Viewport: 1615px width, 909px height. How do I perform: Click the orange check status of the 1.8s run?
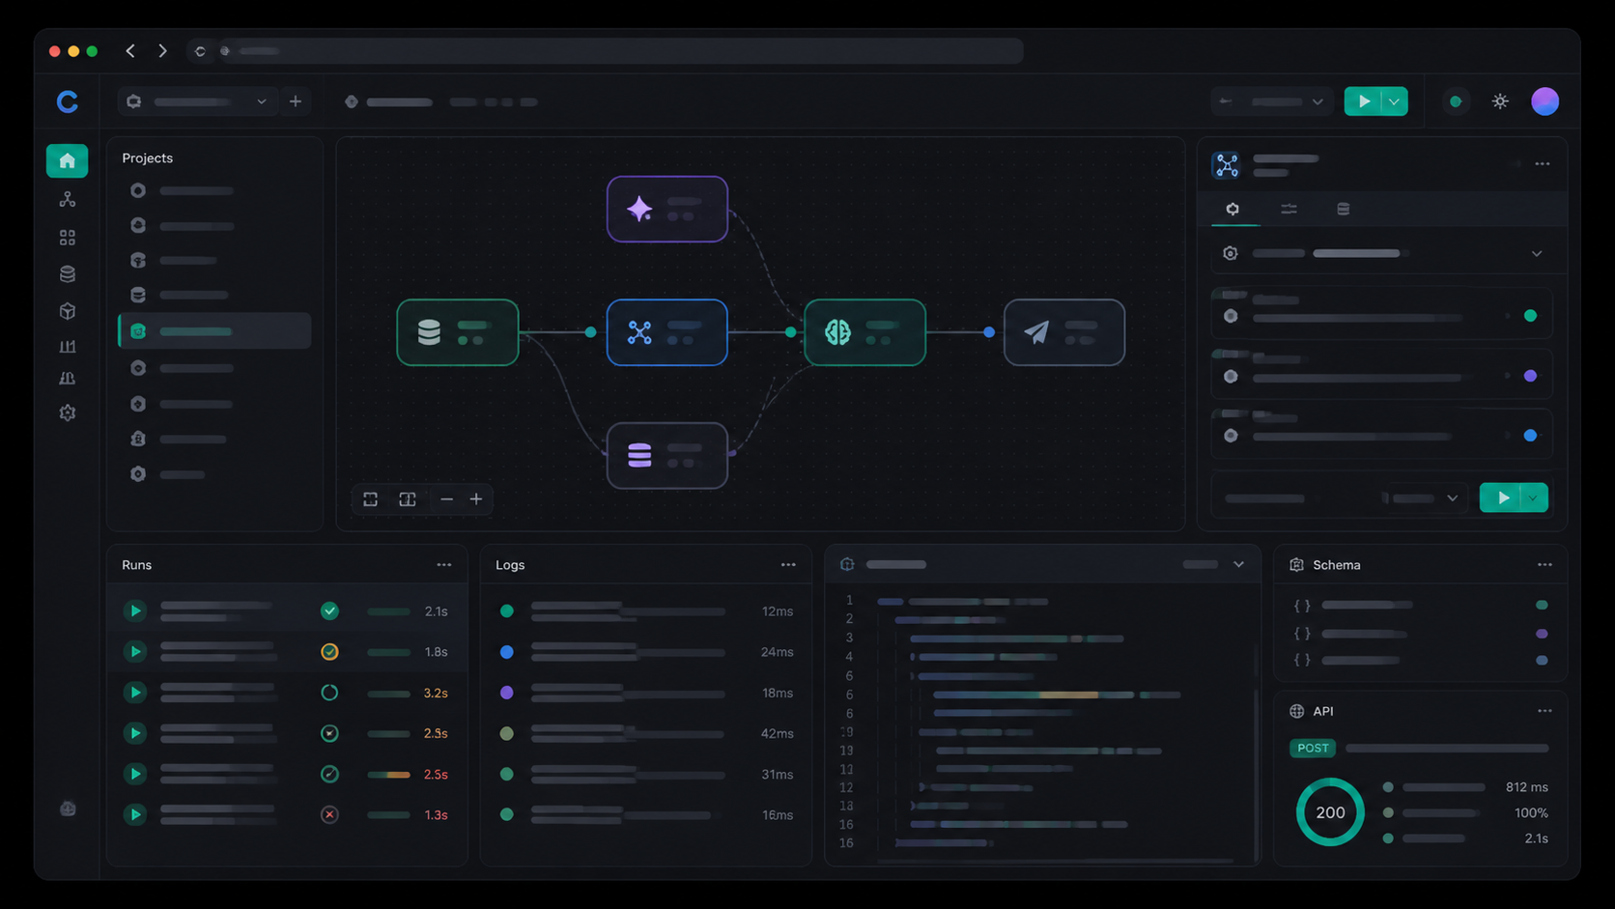pos(329,652)
